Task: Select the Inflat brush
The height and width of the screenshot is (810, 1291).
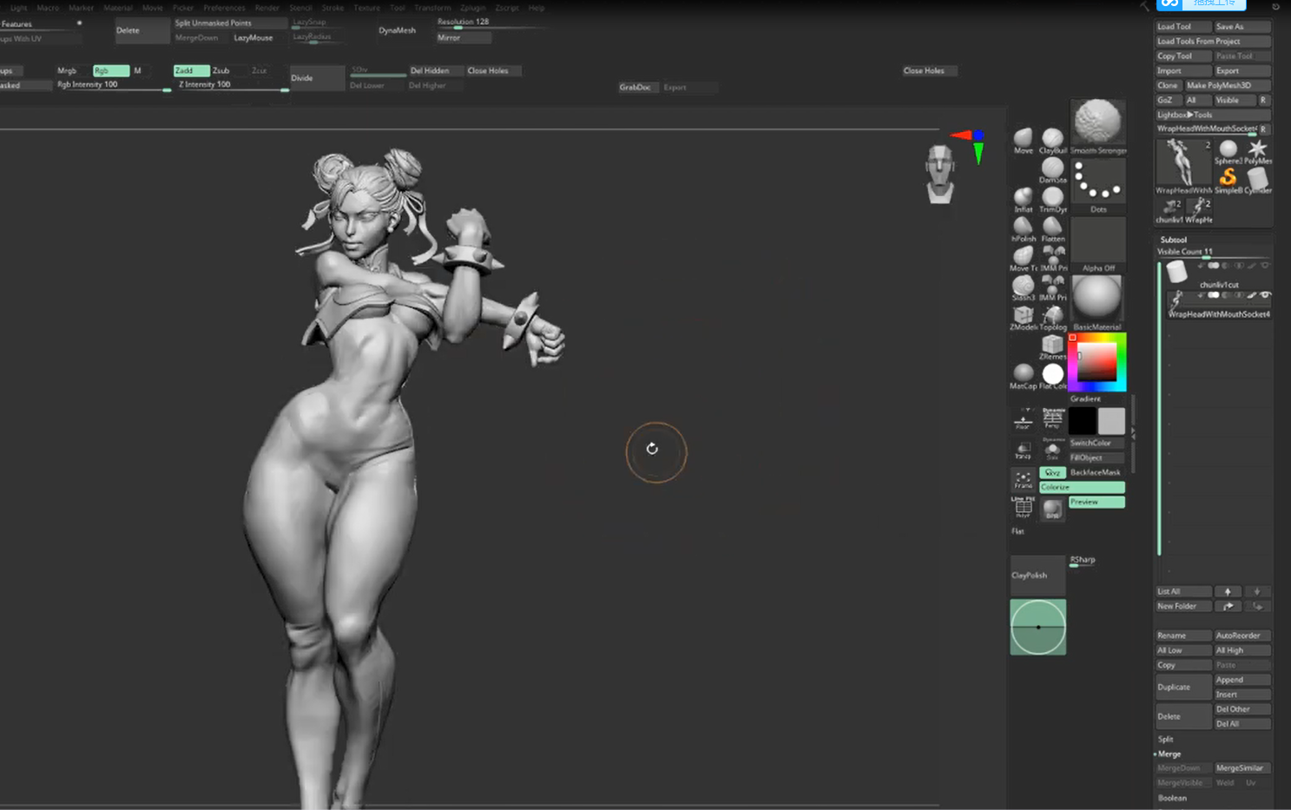Action: [x=1024, y=201]
